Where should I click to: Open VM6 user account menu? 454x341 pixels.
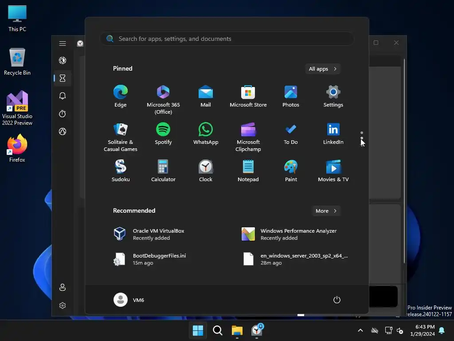(x=129, y=300)
